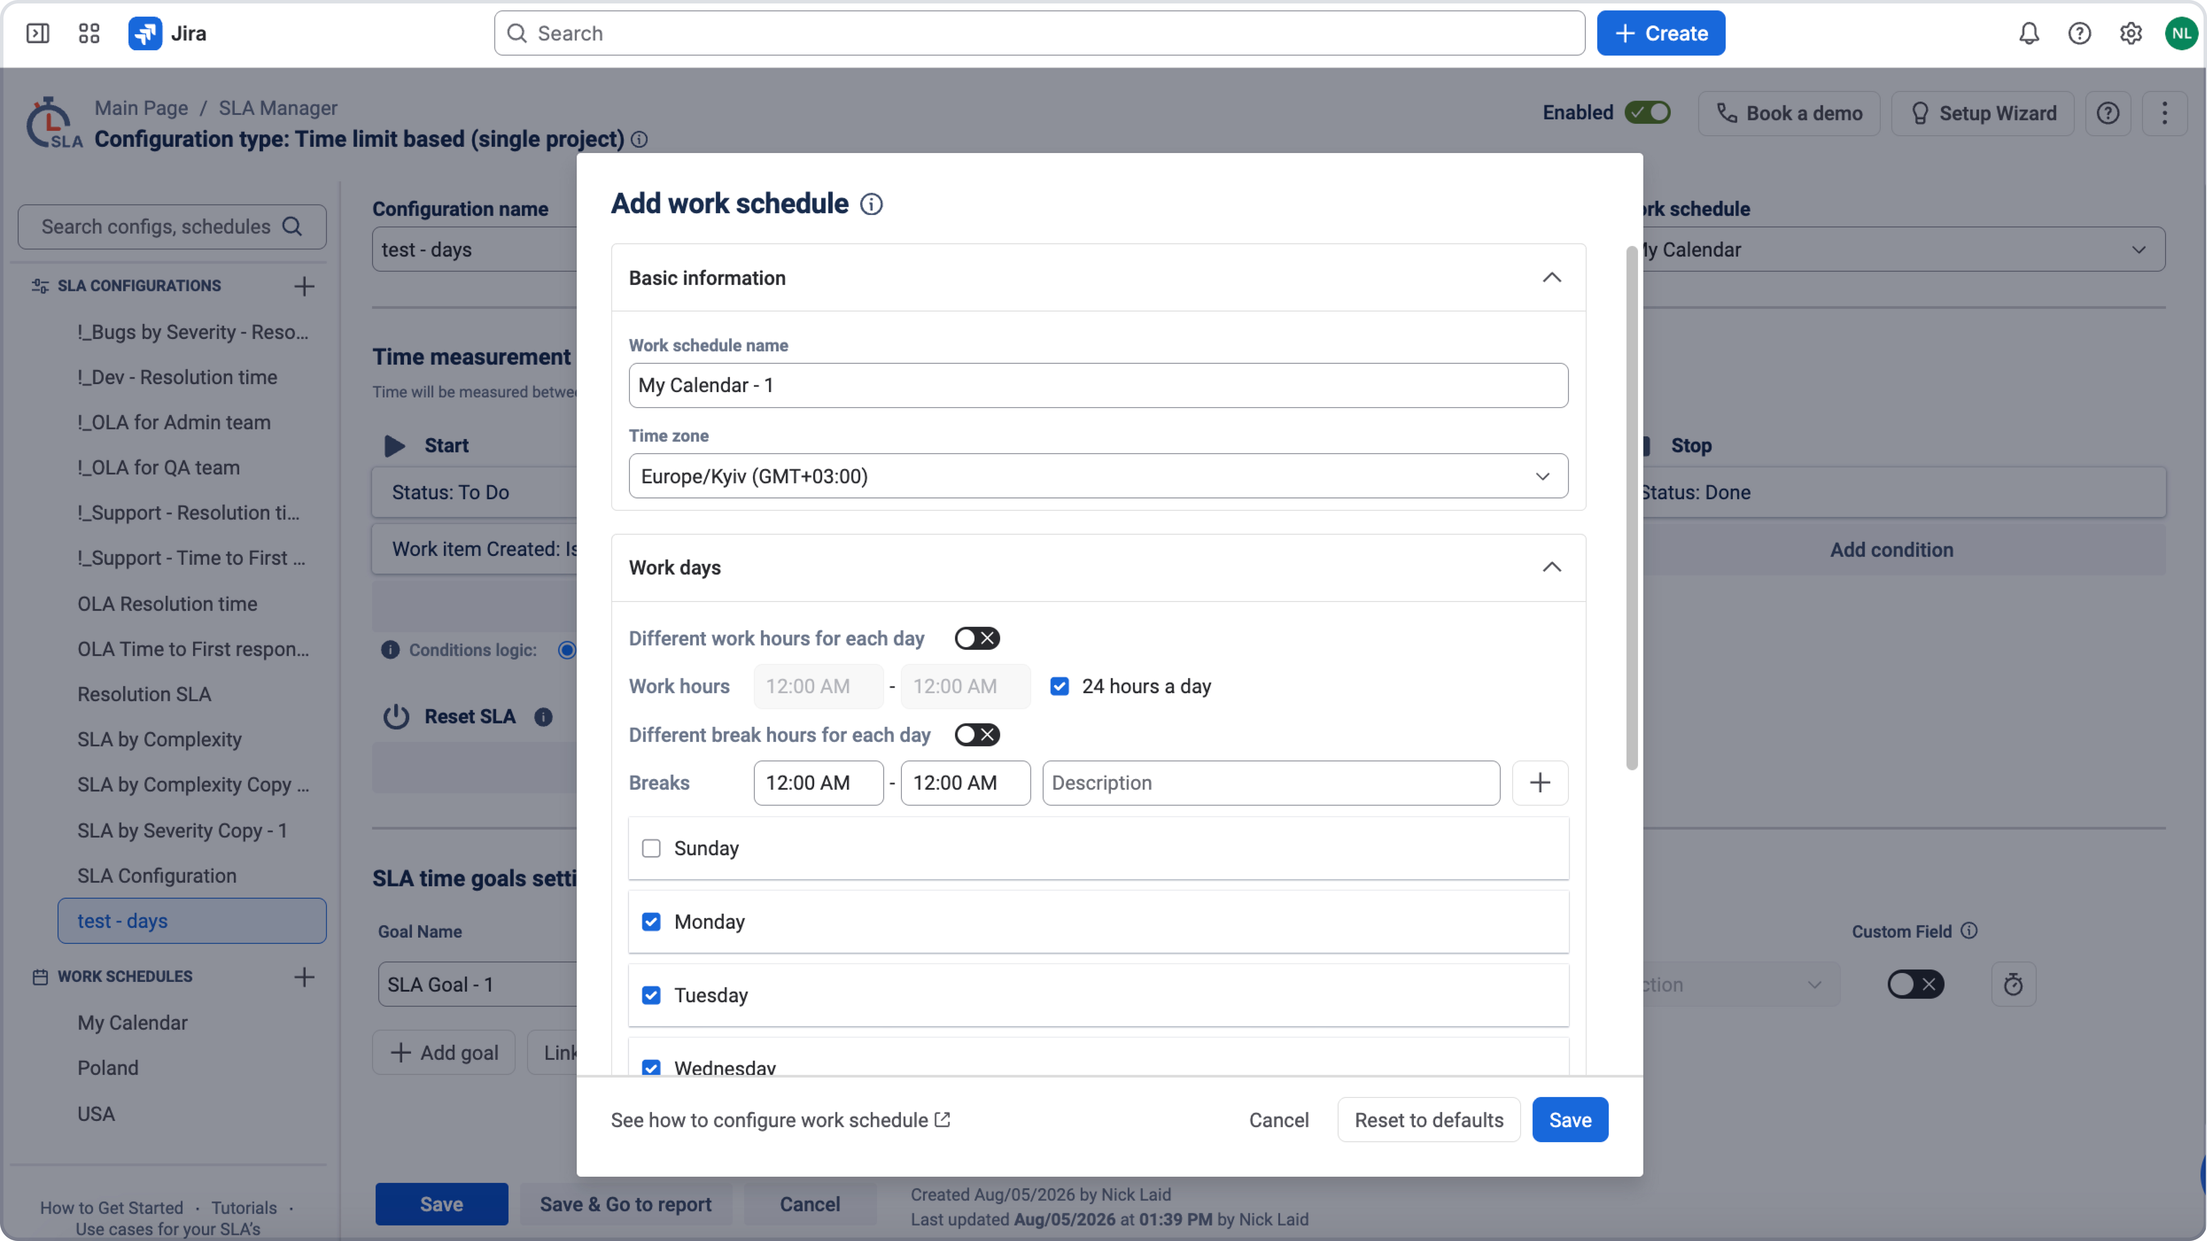The height and width of the screenshot is (1241, 2207).
Task: Click the Conditions logic info icon
Action: tap(391, 650)
